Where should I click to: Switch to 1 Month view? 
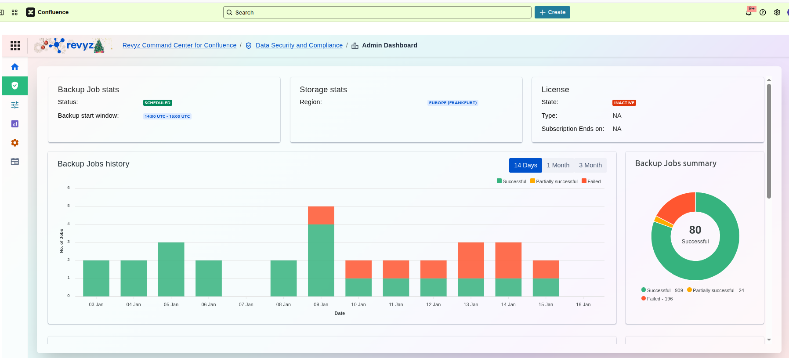(x=558, y=165)
